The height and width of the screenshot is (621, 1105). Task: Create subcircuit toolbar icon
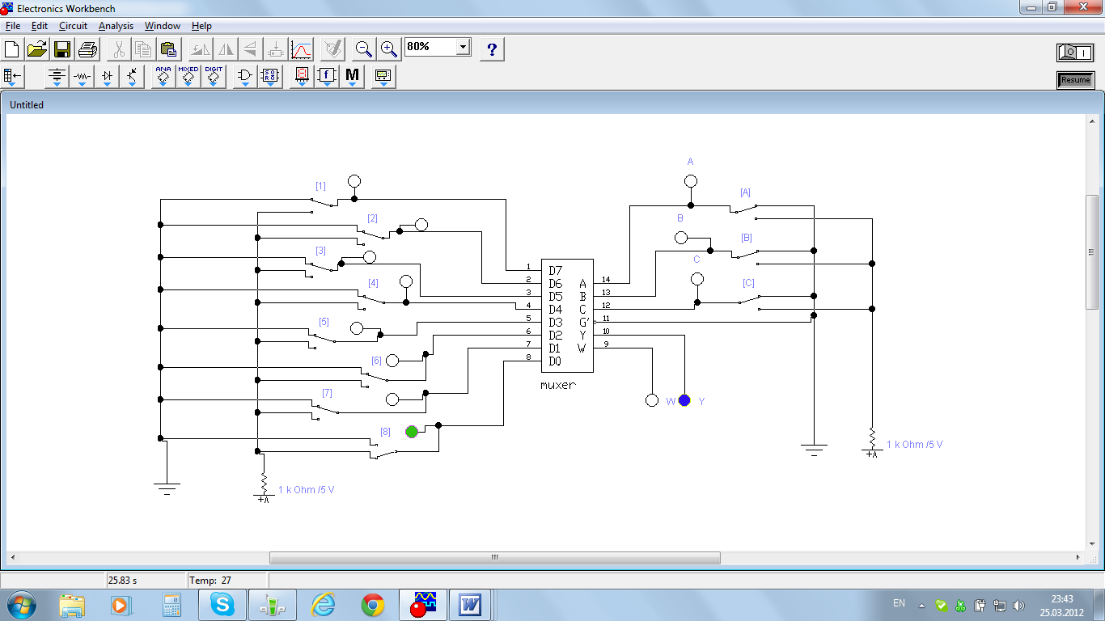click(x=276, y=49)
